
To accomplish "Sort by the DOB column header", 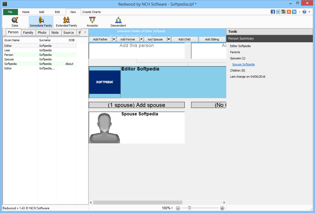I will pyautogui.click(x=67, y=40).
